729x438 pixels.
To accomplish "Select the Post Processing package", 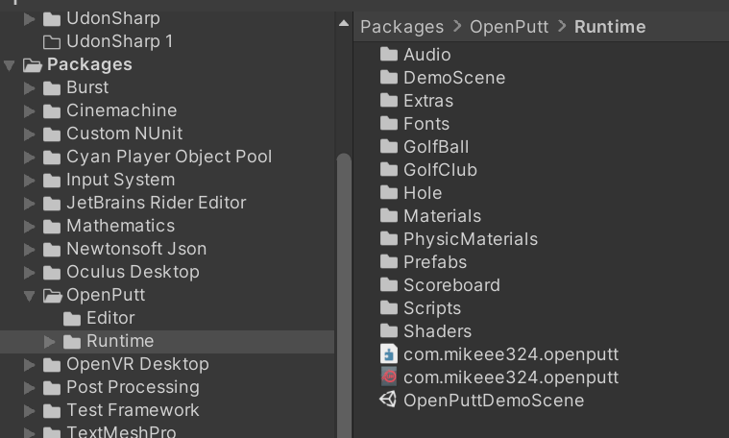I will (121, 387).
